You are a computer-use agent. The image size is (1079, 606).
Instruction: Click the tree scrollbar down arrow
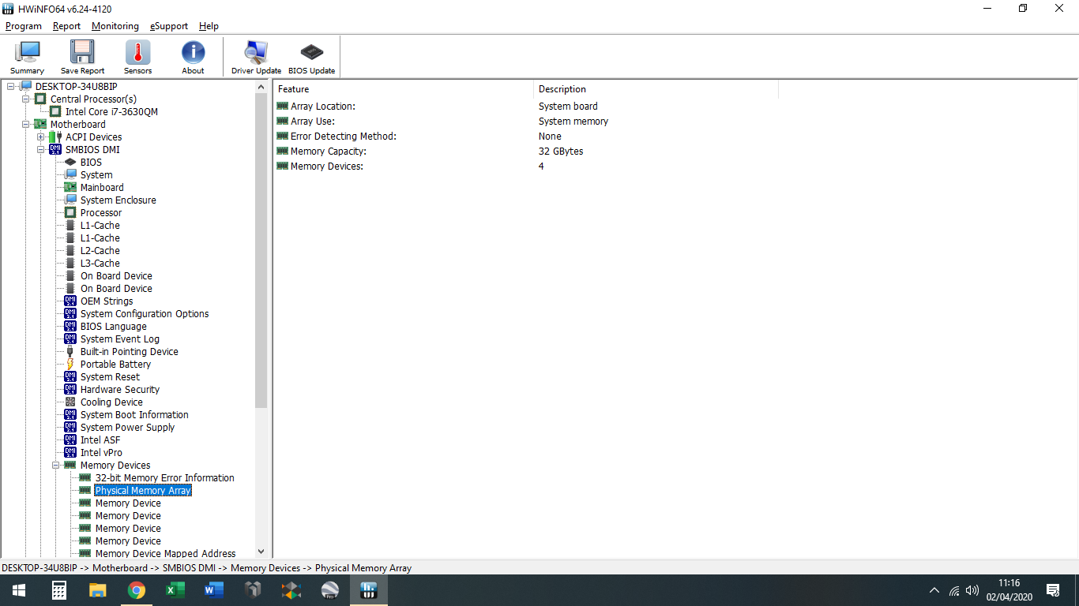[x=261, y=552]
